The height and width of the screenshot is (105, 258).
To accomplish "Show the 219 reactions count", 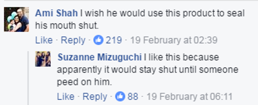I will pyautogui.click(x=114, y=40).
